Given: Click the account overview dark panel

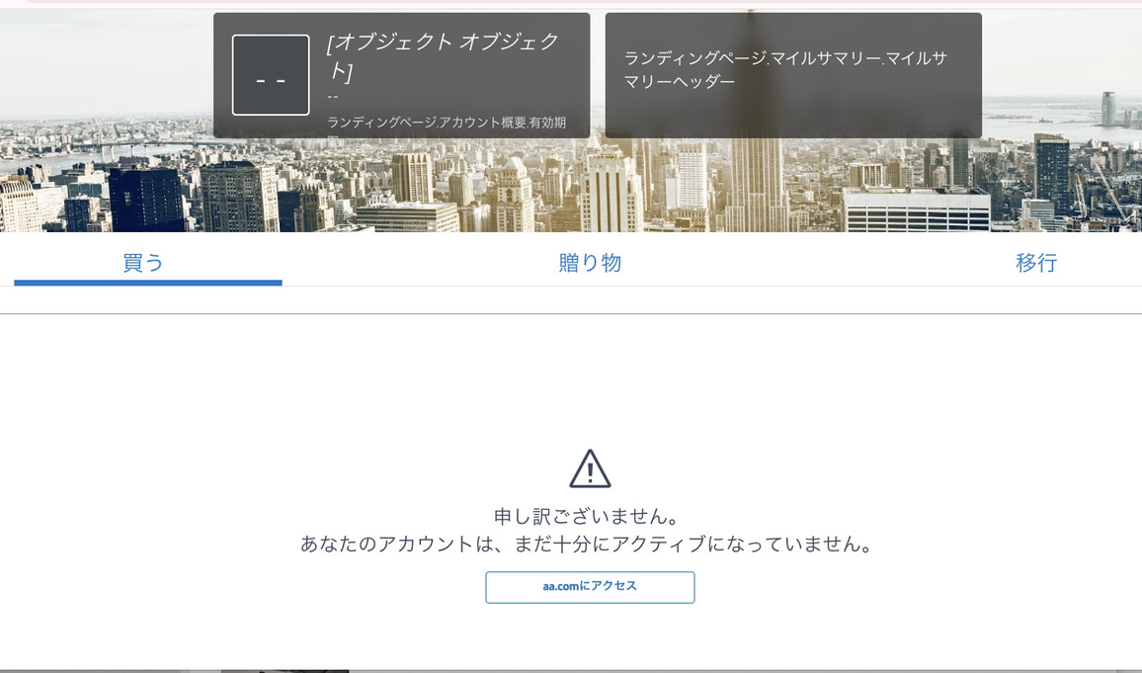Looking at the screenshot, I should 401,74.
